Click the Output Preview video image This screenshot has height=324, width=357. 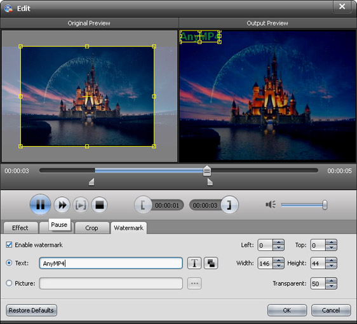267,97
